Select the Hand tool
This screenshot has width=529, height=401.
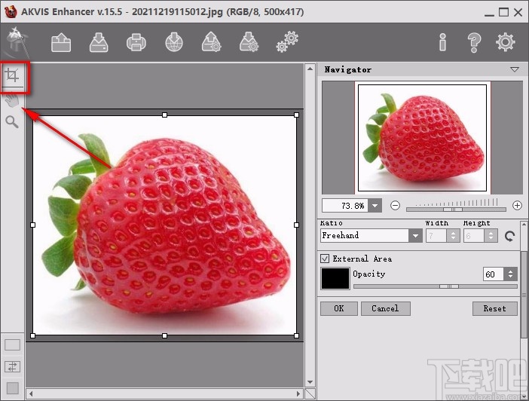12,101
